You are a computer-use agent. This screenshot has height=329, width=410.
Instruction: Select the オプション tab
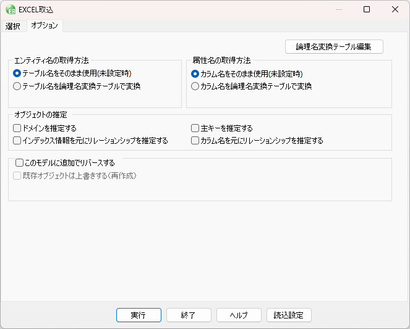tap(45, 25)
